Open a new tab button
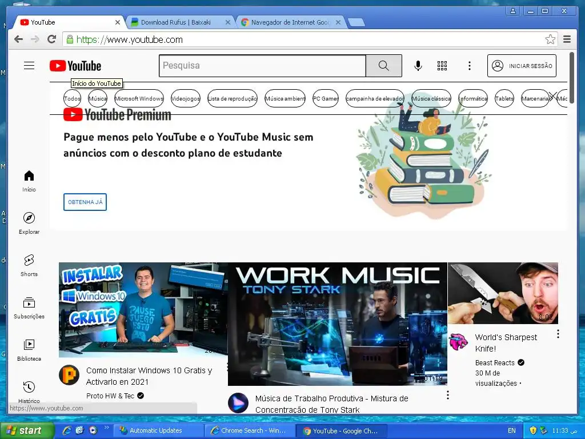 [x=356, y=23]
